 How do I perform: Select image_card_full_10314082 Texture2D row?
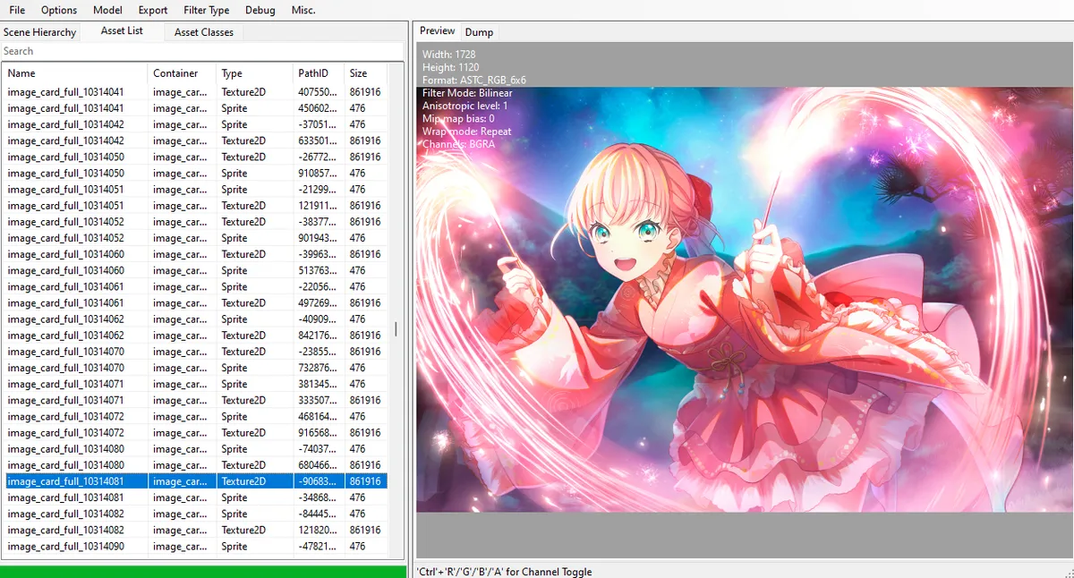point(195,530)
